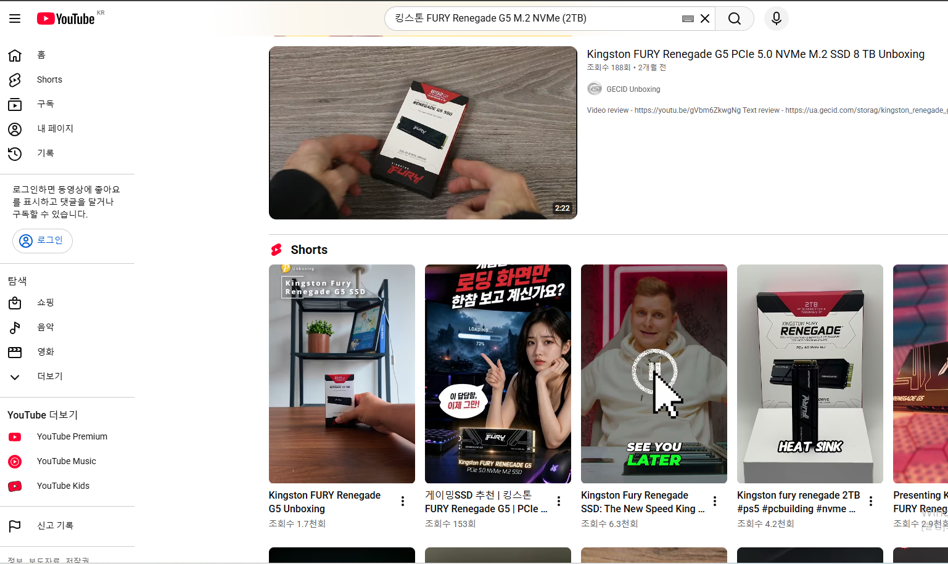
Task: Open YouTube Music link
Action: tap(67, 461)
